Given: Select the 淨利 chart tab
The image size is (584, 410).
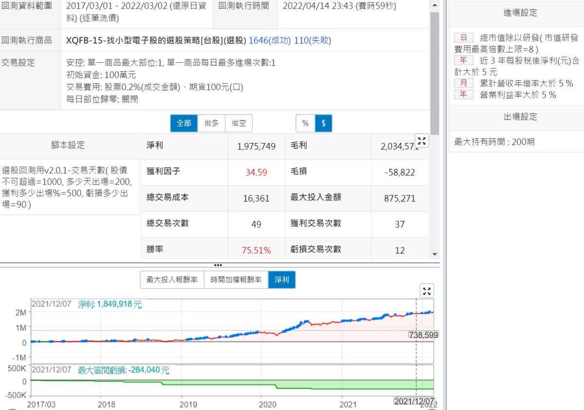Looking at the screenshot, I should click(282, 280).
